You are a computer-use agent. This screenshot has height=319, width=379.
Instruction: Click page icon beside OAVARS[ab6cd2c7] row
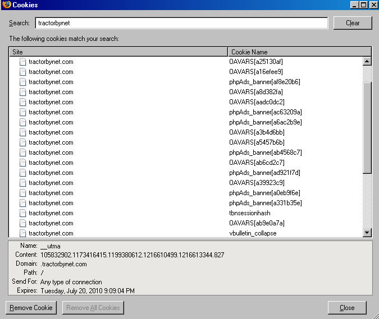coord(22,163)
